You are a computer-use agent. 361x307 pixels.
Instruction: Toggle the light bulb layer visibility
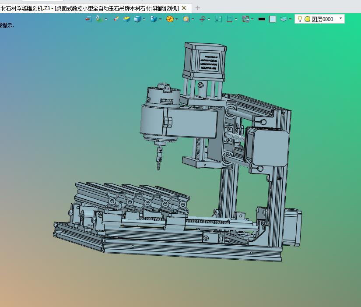300,19
